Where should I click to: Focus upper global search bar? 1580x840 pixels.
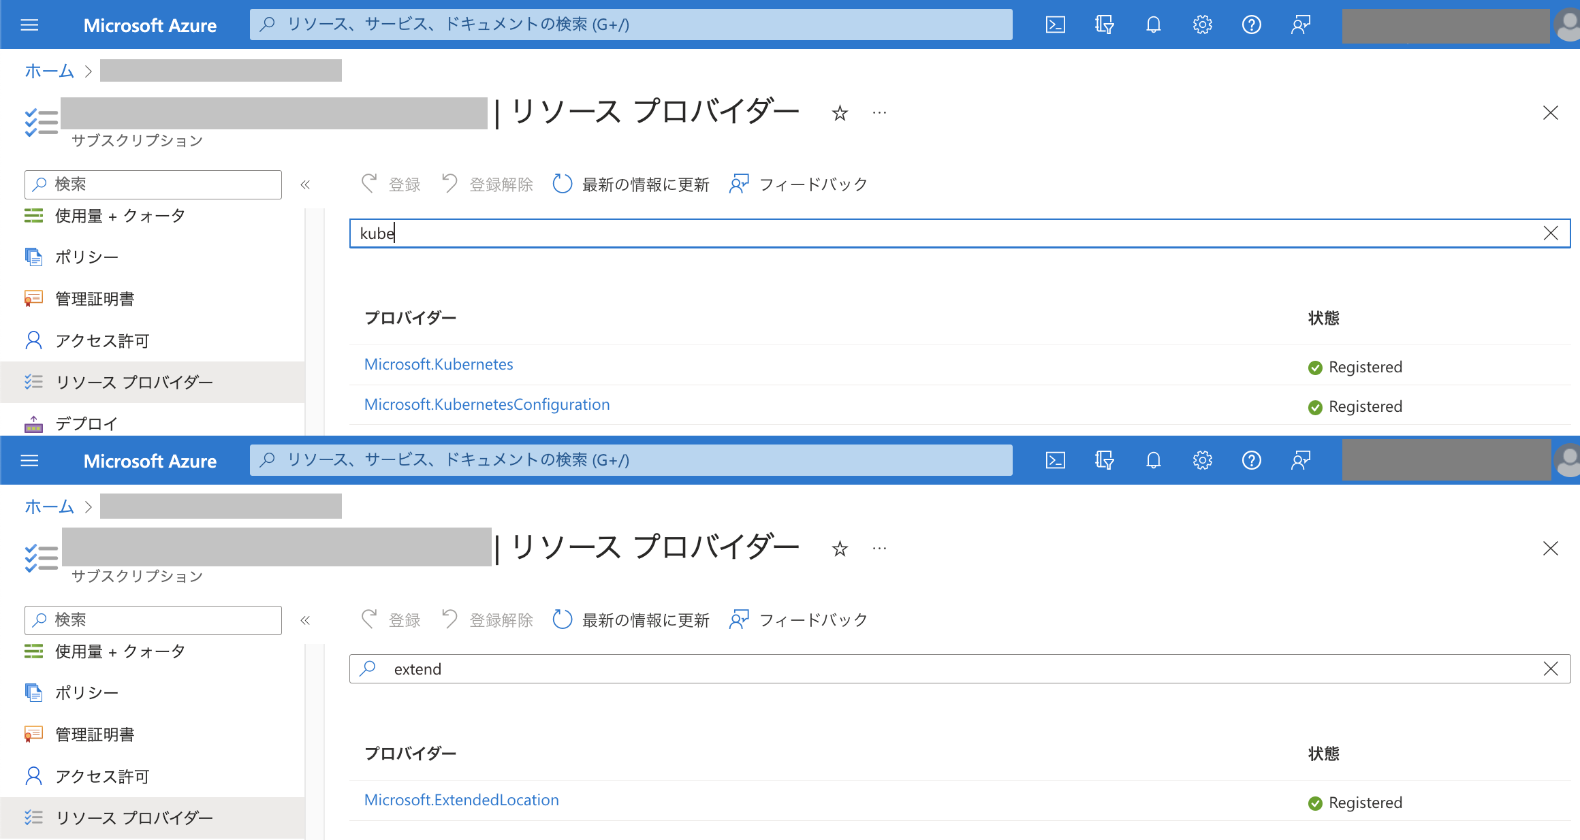click(631, 25)
